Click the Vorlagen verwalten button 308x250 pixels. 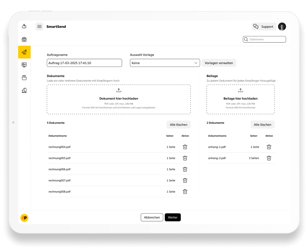point(219,63)
